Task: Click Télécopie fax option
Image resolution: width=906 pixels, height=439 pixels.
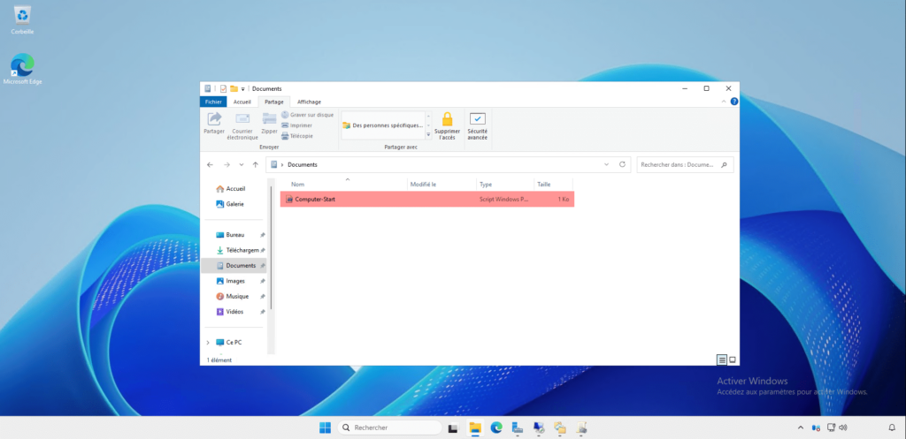Action: point(297,135)
